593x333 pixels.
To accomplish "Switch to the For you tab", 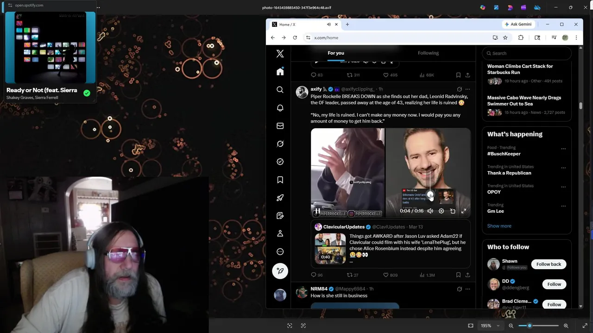I will [336, 53].
